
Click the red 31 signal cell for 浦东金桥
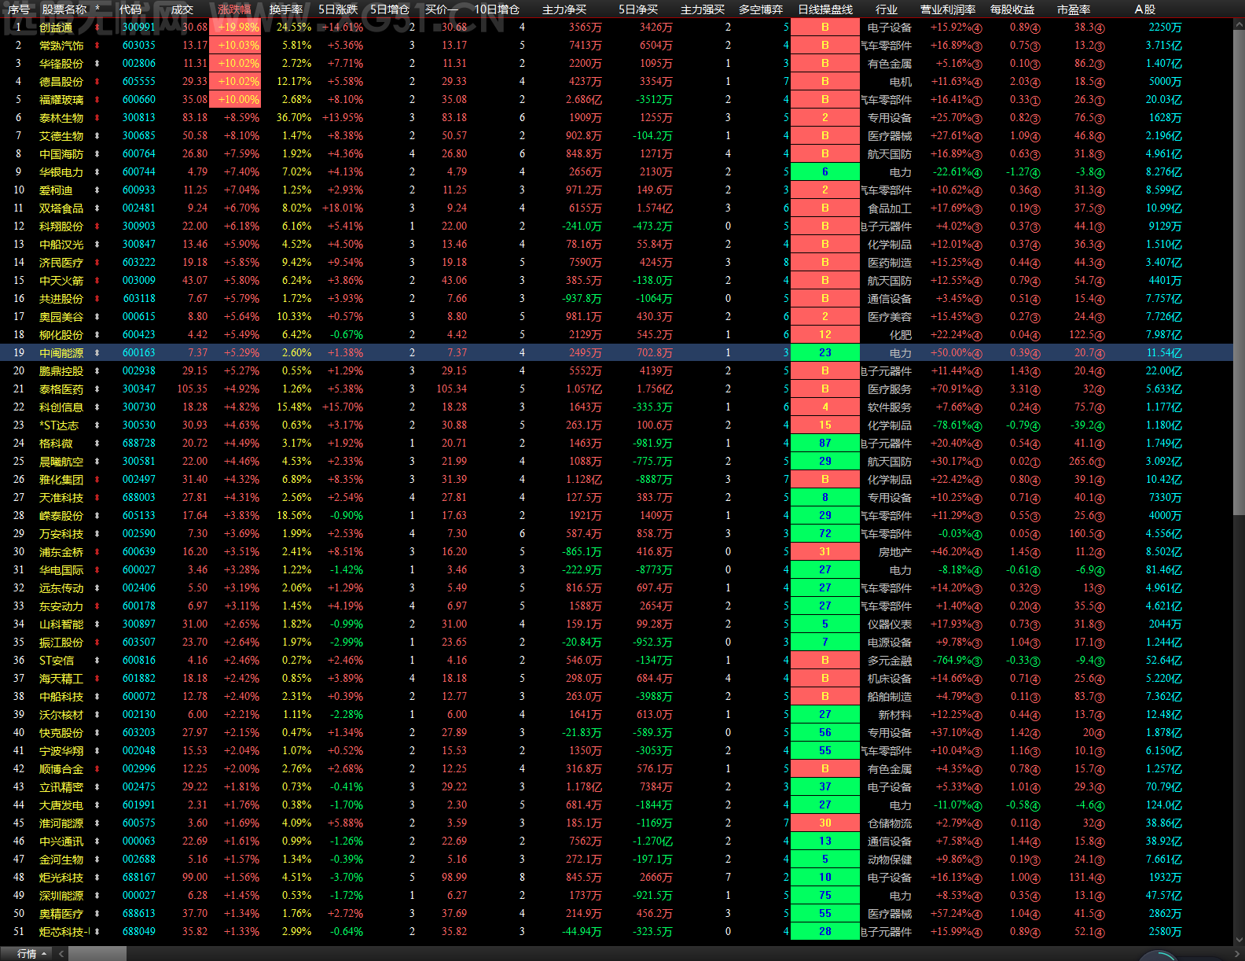pos(825,552)
